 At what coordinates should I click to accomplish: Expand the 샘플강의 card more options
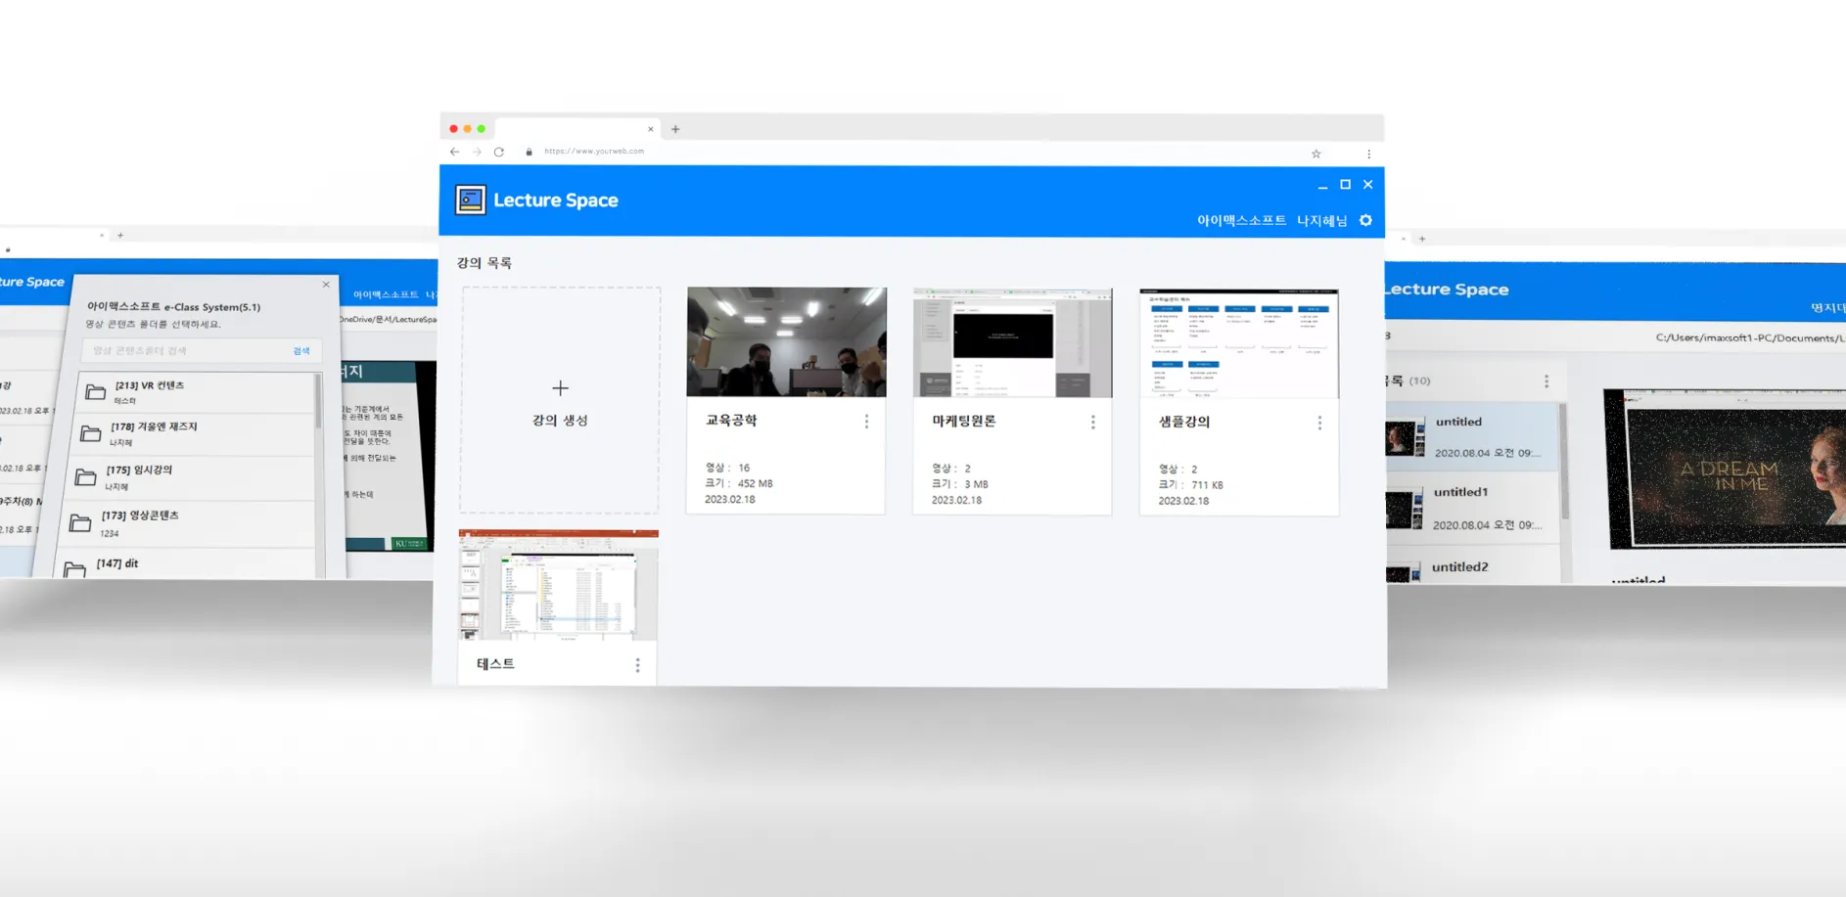pos(1319,423)
